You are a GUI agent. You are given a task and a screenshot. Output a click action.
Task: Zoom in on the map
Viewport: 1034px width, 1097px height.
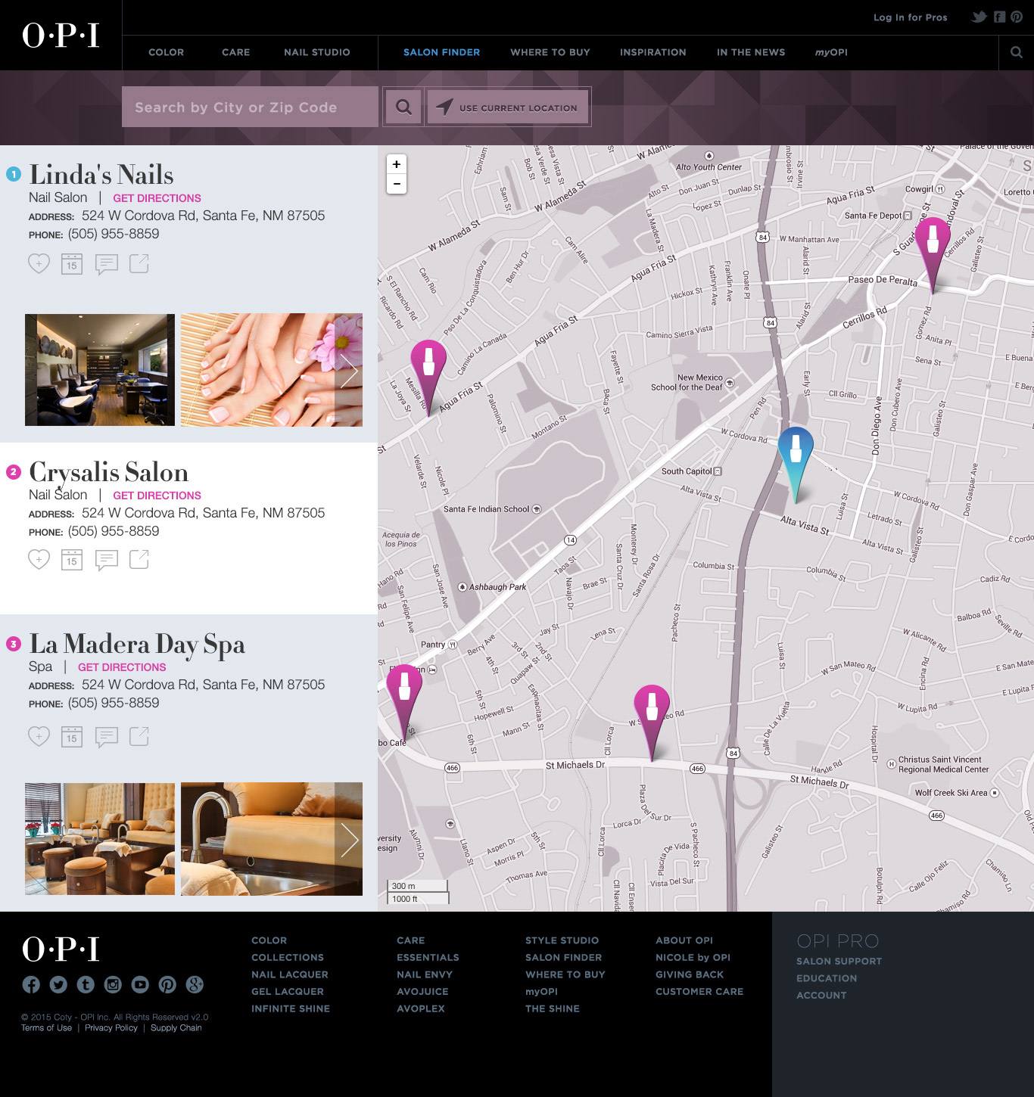point(397,164)
